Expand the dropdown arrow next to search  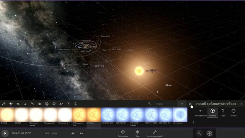[181, 104]
